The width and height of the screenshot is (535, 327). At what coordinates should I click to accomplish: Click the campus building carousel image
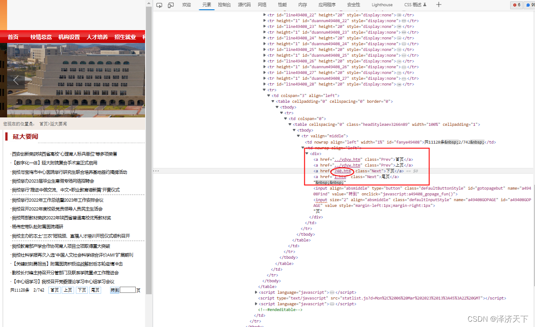(72, 80)
